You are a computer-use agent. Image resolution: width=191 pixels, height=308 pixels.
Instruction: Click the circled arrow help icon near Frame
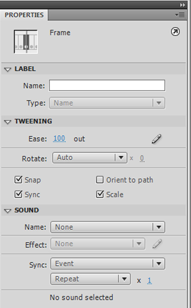point(175,32)
